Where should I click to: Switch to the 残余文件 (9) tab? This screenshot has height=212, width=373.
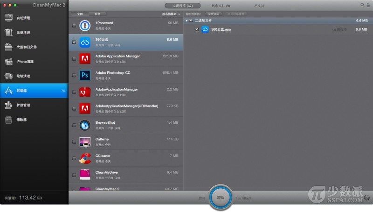point(221,6)
